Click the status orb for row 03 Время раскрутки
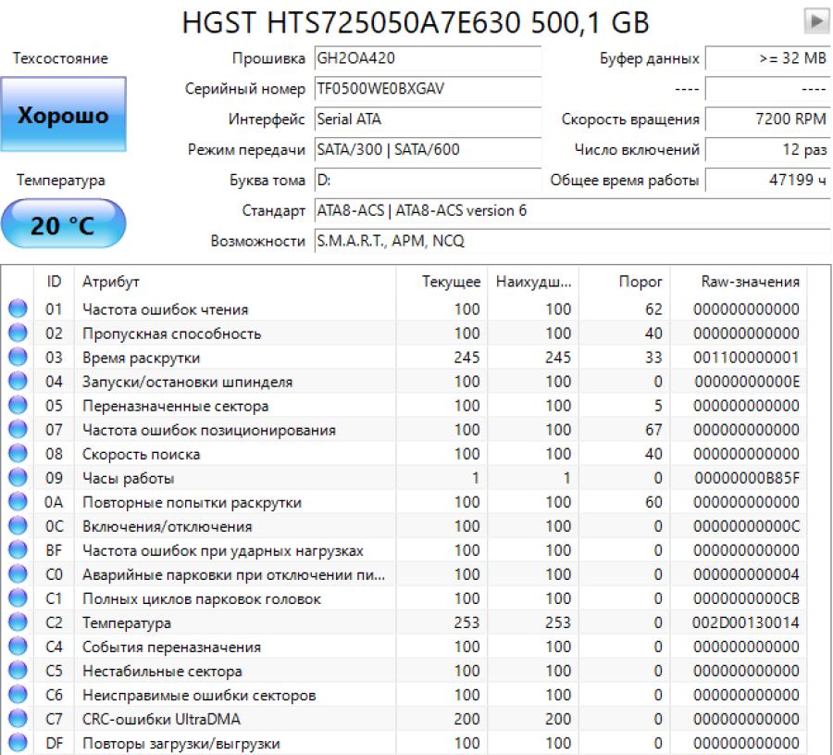Viewport: 833px width, 755px height. tap(18, 358)
